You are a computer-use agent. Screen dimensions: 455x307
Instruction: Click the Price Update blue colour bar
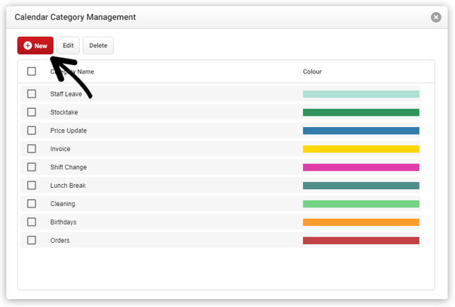(361, 131)
